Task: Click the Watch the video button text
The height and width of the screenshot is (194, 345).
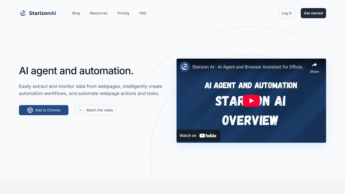Action: pyautogui.click(x=100, y=110)
